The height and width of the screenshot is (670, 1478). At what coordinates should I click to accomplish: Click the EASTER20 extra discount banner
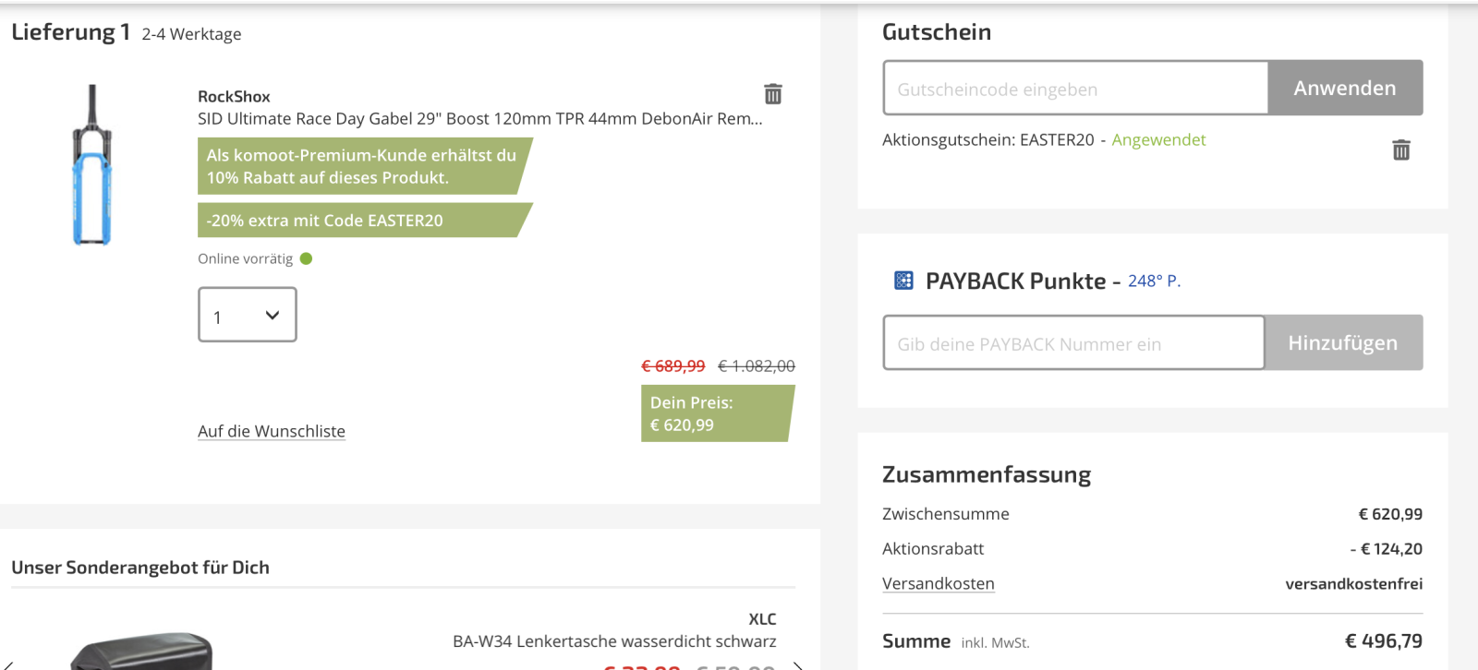coord(360,221)
